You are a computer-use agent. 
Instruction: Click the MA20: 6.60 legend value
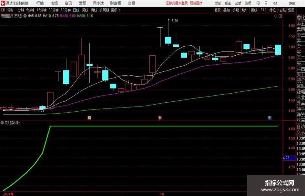point(68,16)
